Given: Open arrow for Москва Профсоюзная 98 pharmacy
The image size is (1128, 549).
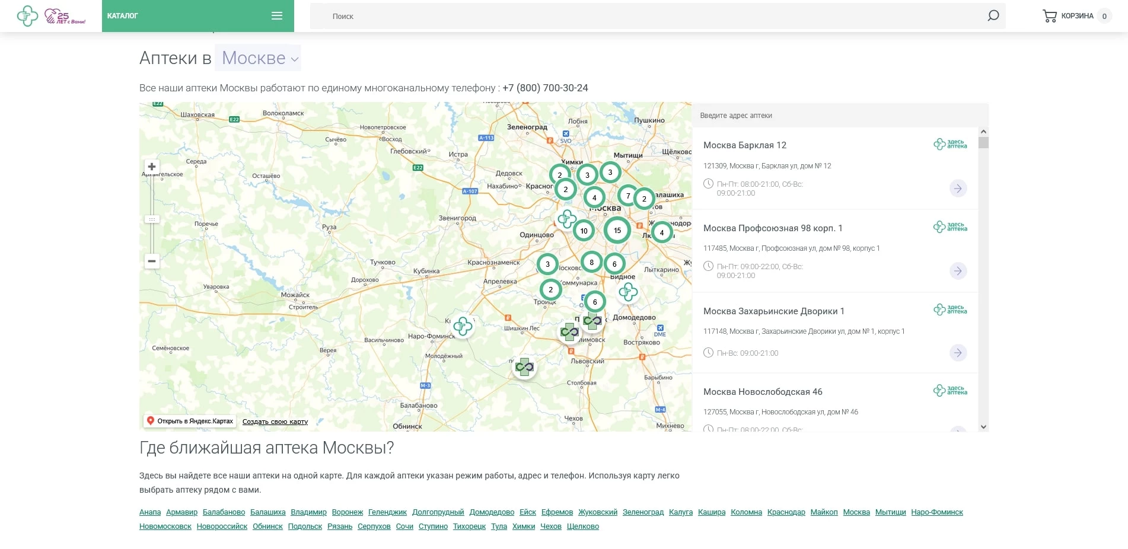Looking at the screenshot, I should coord(957,271).
